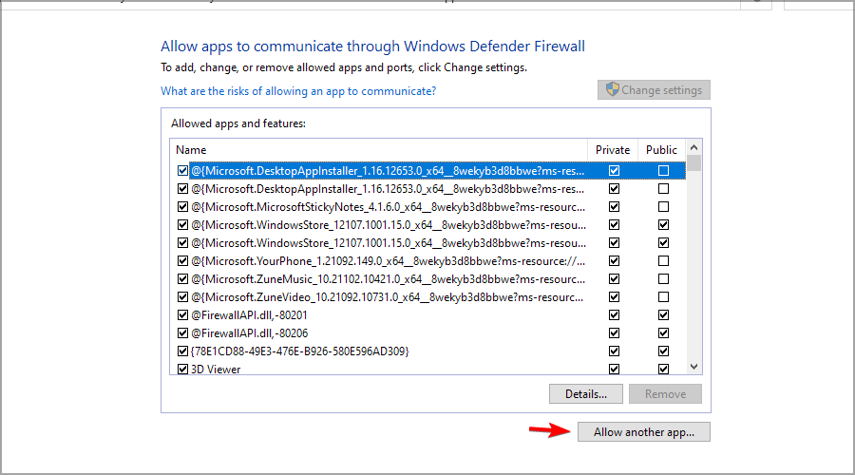This screenshot has height=475, width=855.
Task: Disable Public for {78E1CD88-49E3-476E...} row
Action: pyautogui.click(x=663, y=351)
